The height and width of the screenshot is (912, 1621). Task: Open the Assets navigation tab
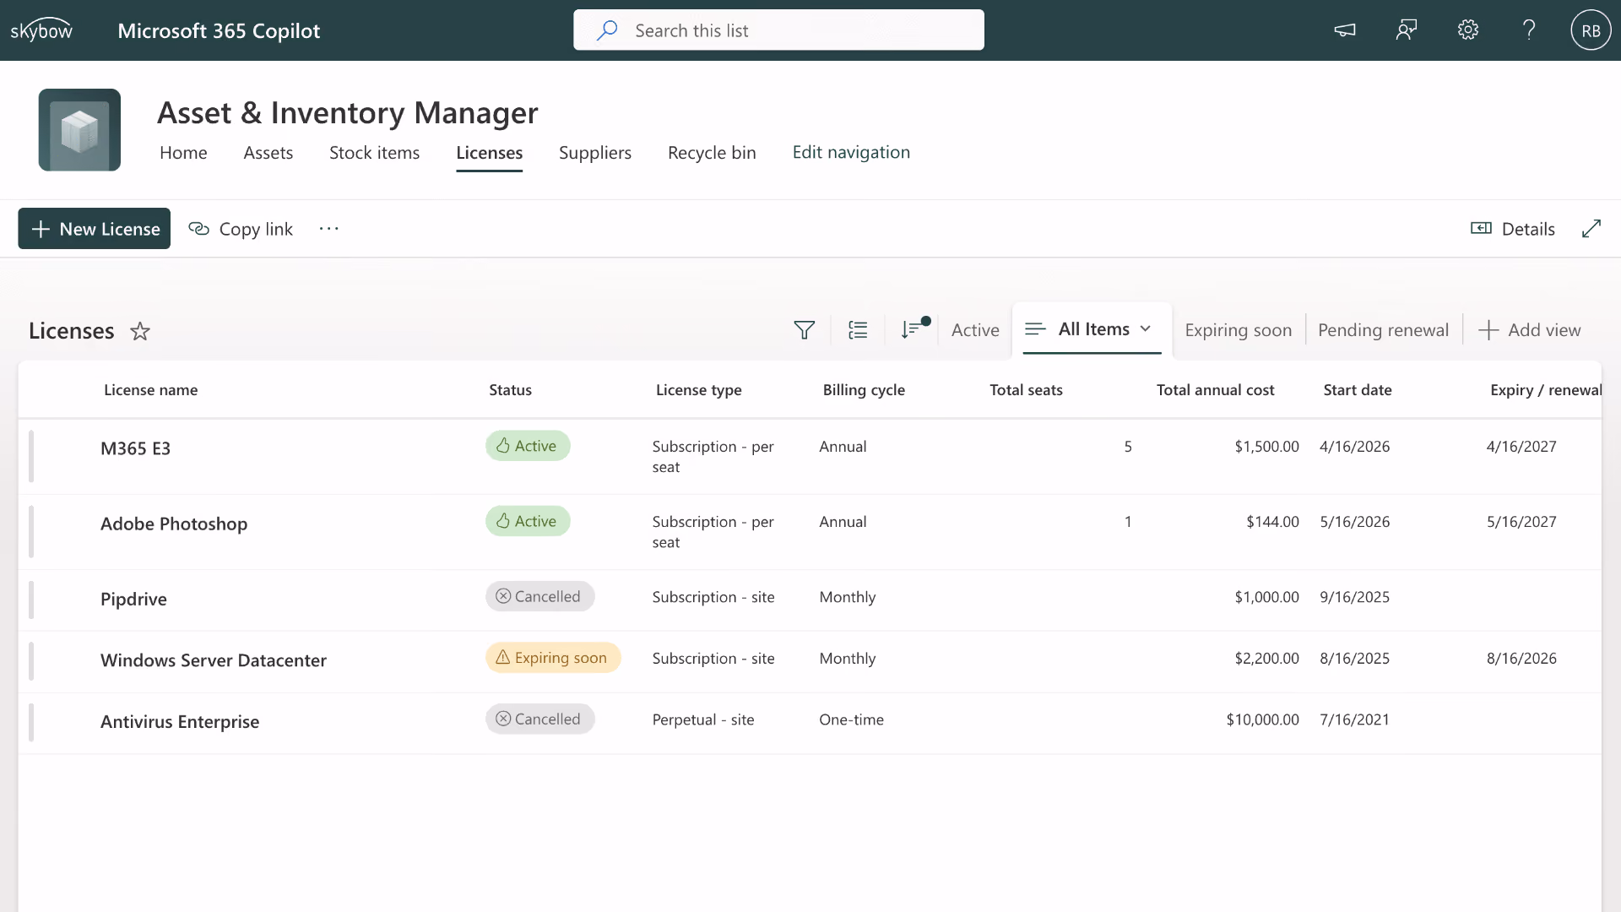click(268, 153)
